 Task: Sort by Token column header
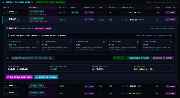[6, 7]
